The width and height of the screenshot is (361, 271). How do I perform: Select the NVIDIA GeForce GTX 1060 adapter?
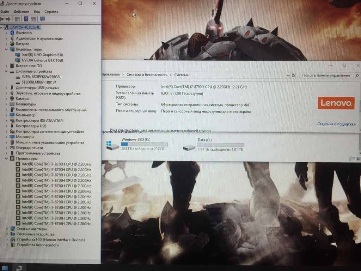(x=42, y=60)
